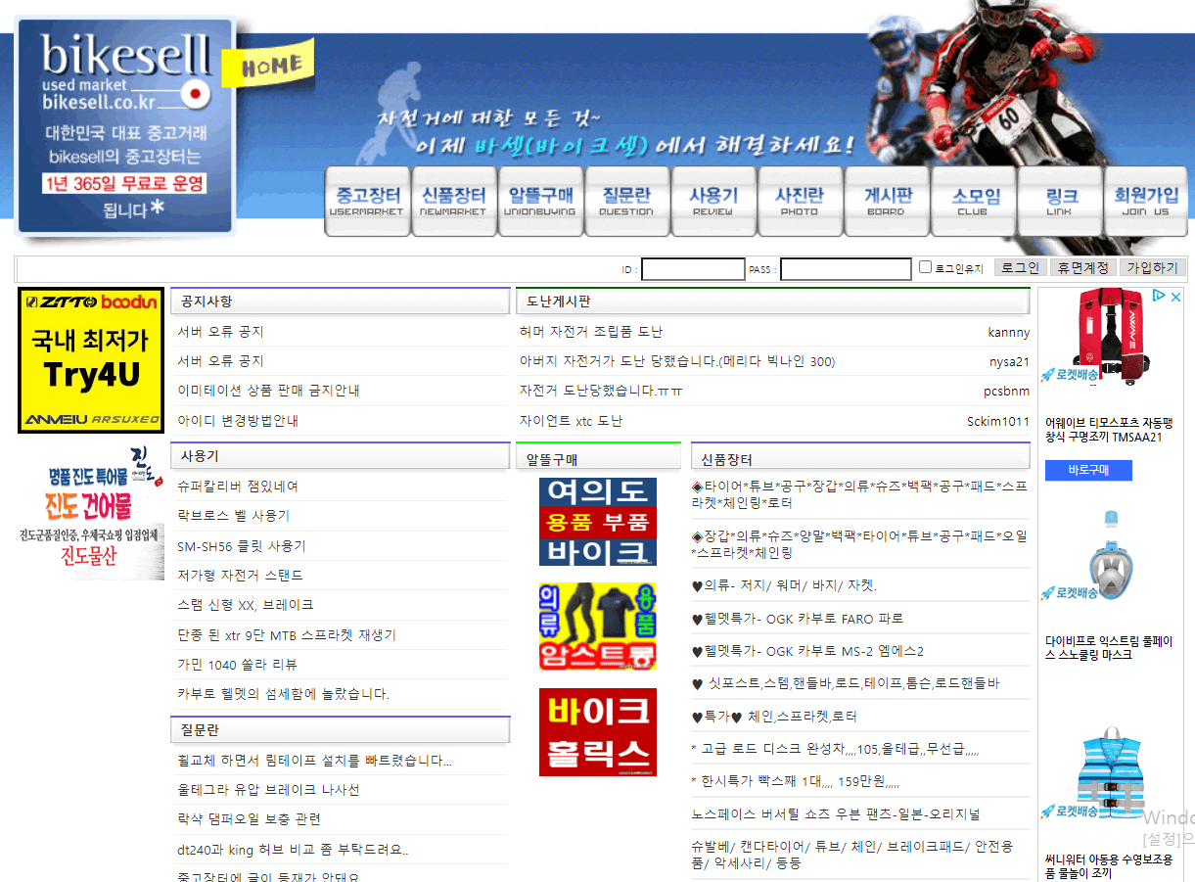
Task: Open the 중고장터 (USERMARKET) section
Action: click(x=367, y=201)
